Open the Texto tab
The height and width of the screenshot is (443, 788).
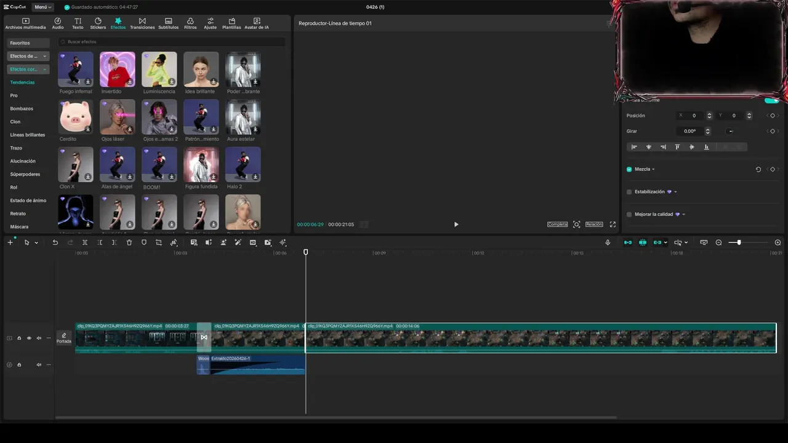click(78, 23)
